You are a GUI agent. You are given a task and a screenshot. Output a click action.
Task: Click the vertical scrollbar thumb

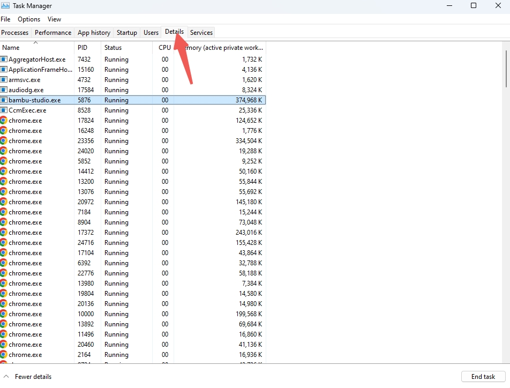[x=506, y=69]
